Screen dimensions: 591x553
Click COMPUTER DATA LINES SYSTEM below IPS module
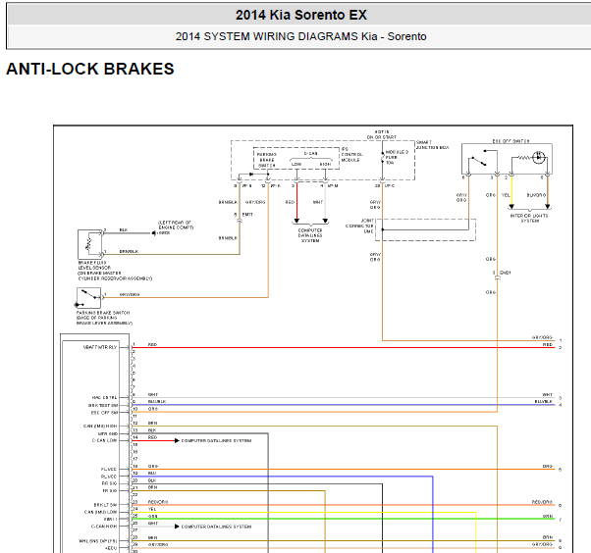pyautogui.click(x=310, y=235)
